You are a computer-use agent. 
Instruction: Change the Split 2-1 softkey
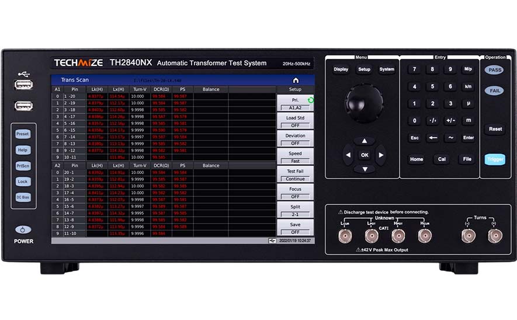coord(295,210)
